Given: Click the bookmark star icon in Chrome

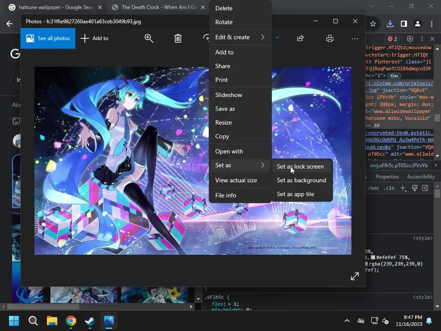Looking at the screenshot, I should click(x=373, y=24).
